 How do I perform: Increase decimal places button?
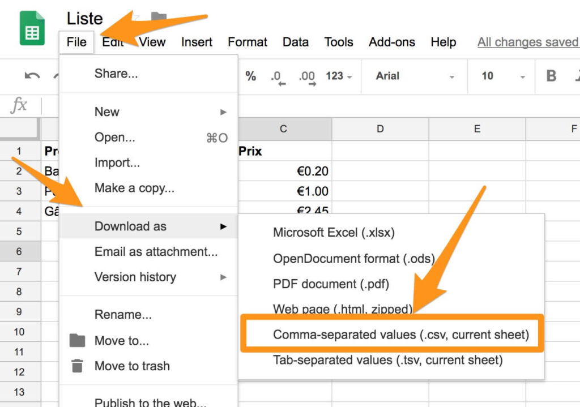[x=307, y=78]
